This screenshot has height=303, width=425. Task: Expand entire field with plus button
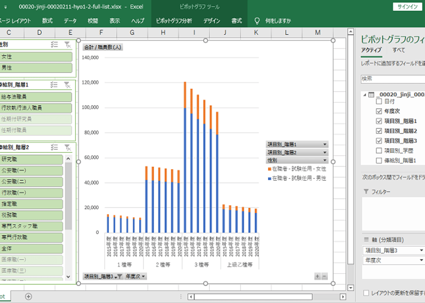(317, 276)
